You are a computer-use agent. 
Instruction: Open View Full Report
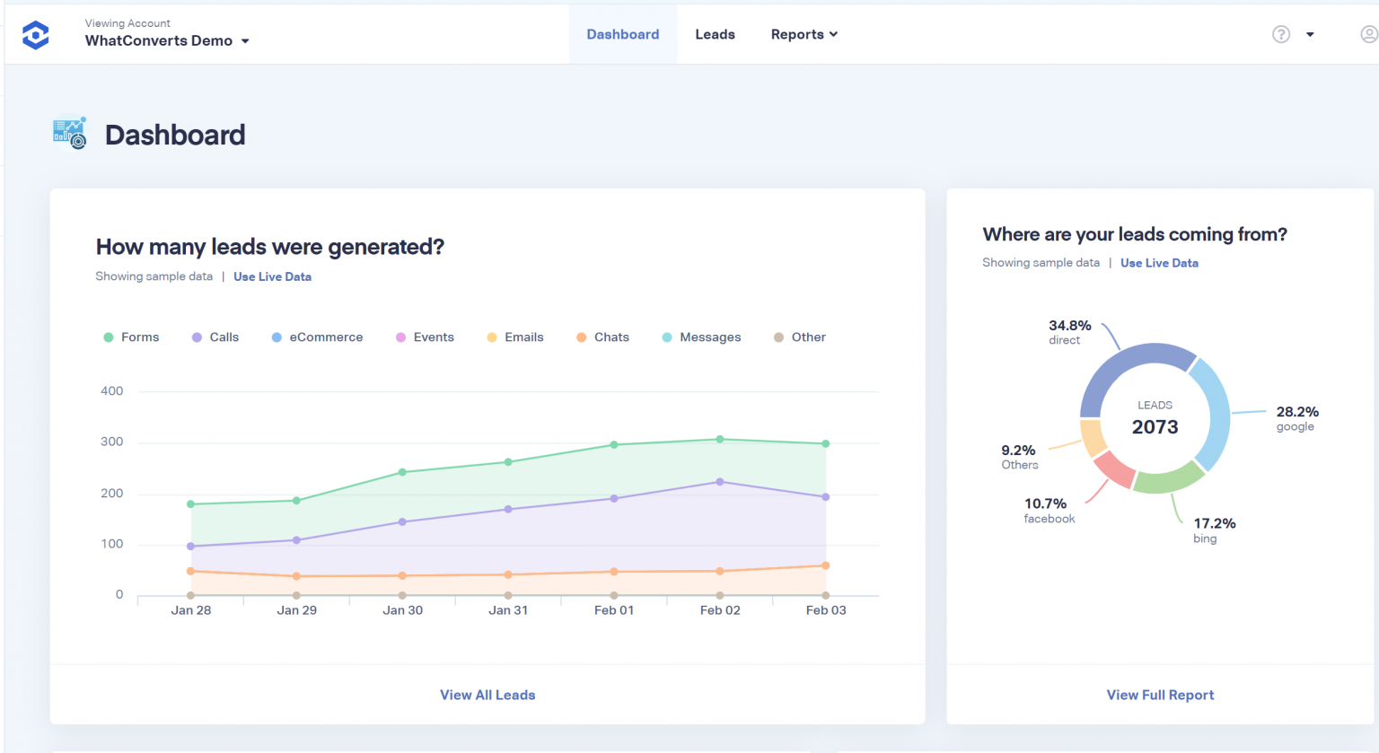[x=1160, y=695]
